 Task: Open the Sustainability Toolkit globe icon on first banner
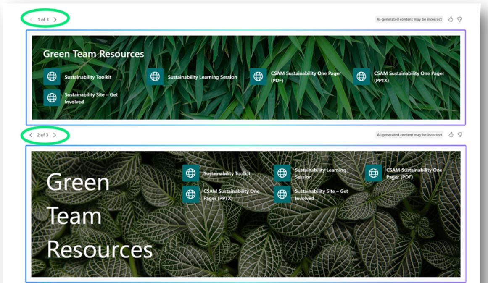point(52,77)
